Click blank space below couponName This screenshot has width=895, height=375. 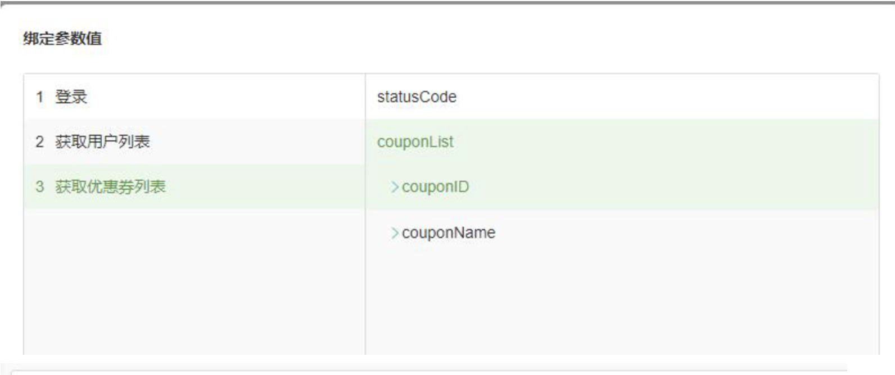point(618,298)
